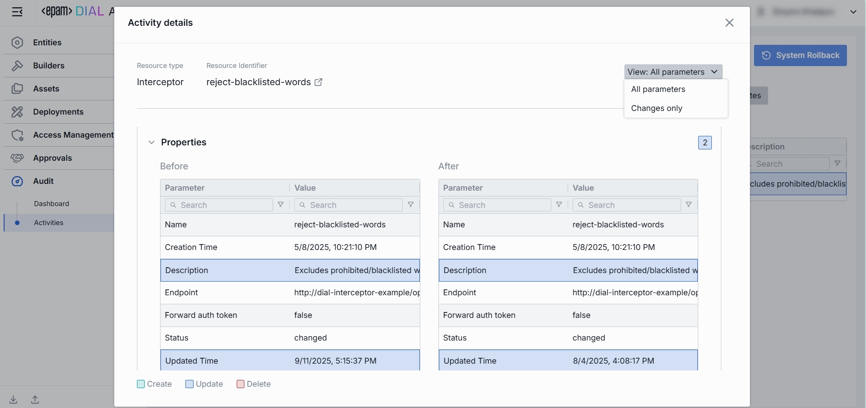866x408 pixels.
Task: Click the Deployments tools icon
Action: point(17,112)
